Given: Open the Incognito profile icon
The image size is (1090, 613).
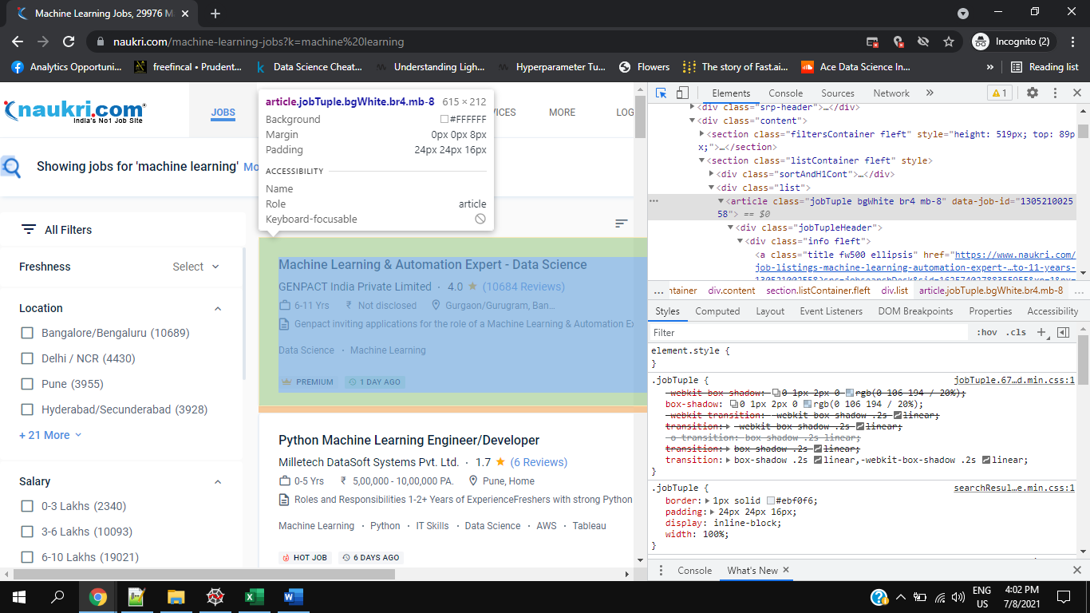Looking at the screenshot, I should (981, 42).
